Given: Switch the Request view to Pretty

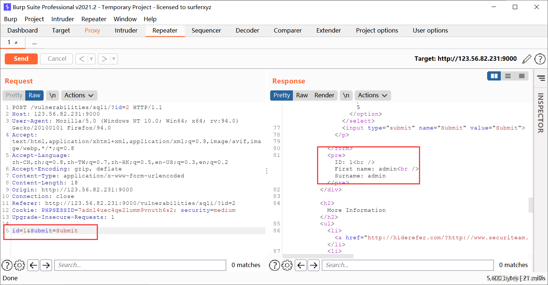Looking at the screenshot, I should 14,95.
